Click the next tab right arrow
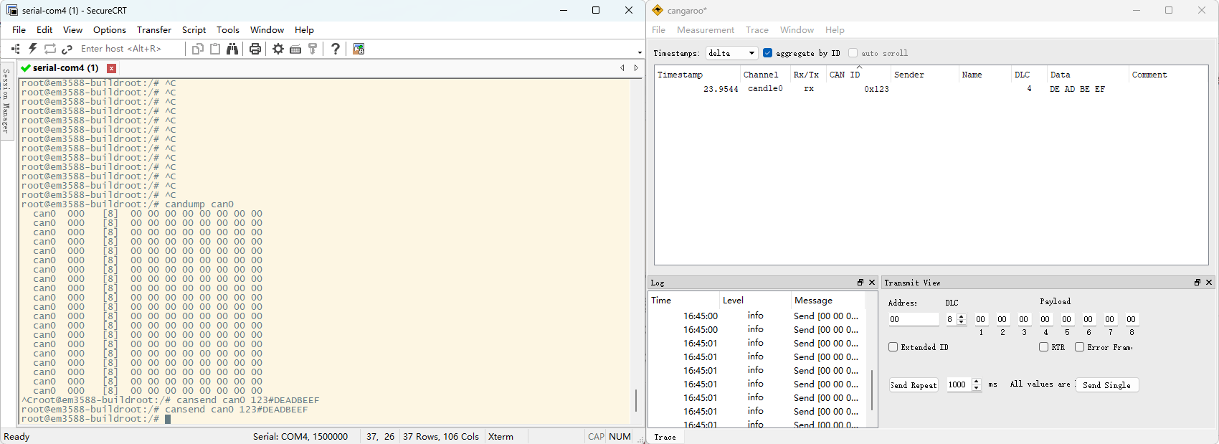 point(635,68)
